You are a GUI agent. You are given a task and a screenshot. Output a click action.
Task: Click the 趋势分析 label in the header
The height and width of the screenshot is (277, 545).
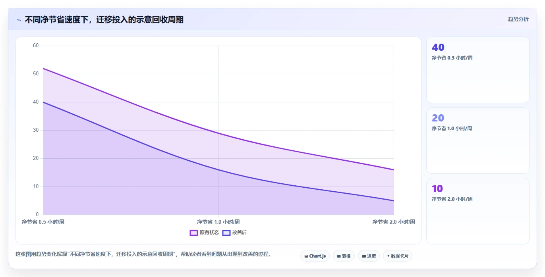coord(518,19)
